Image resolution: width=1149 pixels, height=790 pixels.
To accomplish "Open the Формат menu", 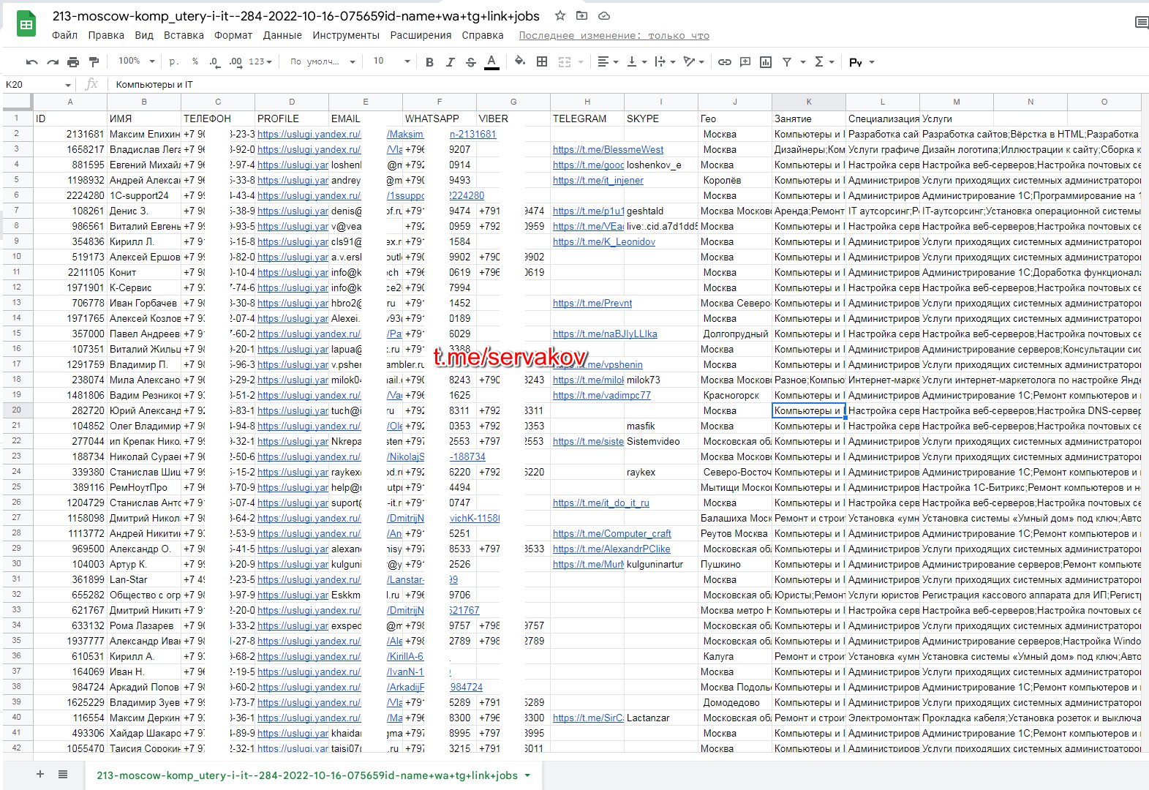I will pos(233,35).
